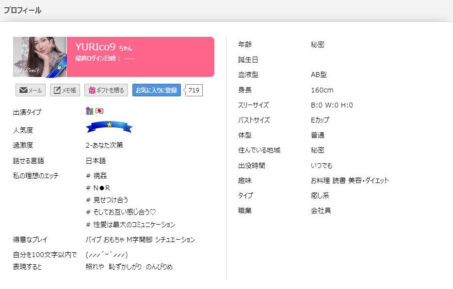The image size is (453, 289).
Task: Click the 160cm height value
Action: 322,90
